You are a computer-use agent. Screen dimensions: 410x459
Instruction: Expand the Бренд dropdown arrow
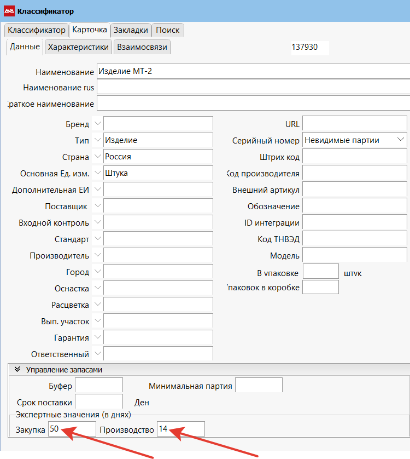[97, 124]
